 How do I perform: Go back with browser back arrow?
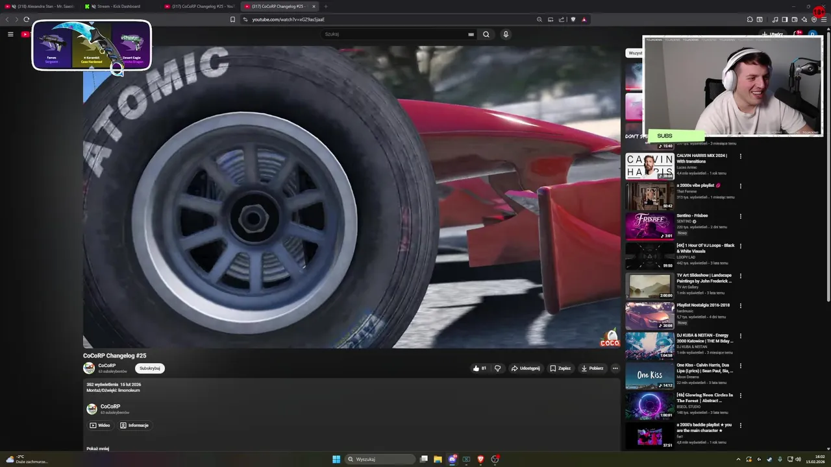[7, 19]
